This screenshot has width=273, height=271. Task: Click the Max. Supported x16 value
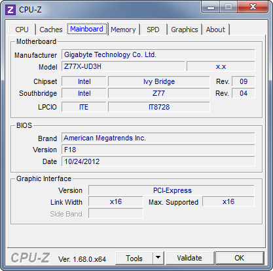pyautogui.click(x=228, y=201)
